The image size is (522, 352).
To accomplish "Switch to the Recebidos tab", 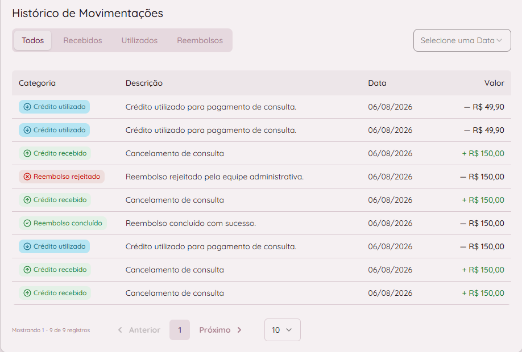I will 82,40.
